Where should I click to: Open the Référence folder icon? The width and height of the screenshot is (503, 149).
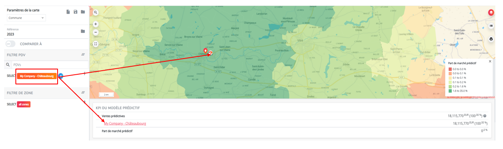[83, 31]
